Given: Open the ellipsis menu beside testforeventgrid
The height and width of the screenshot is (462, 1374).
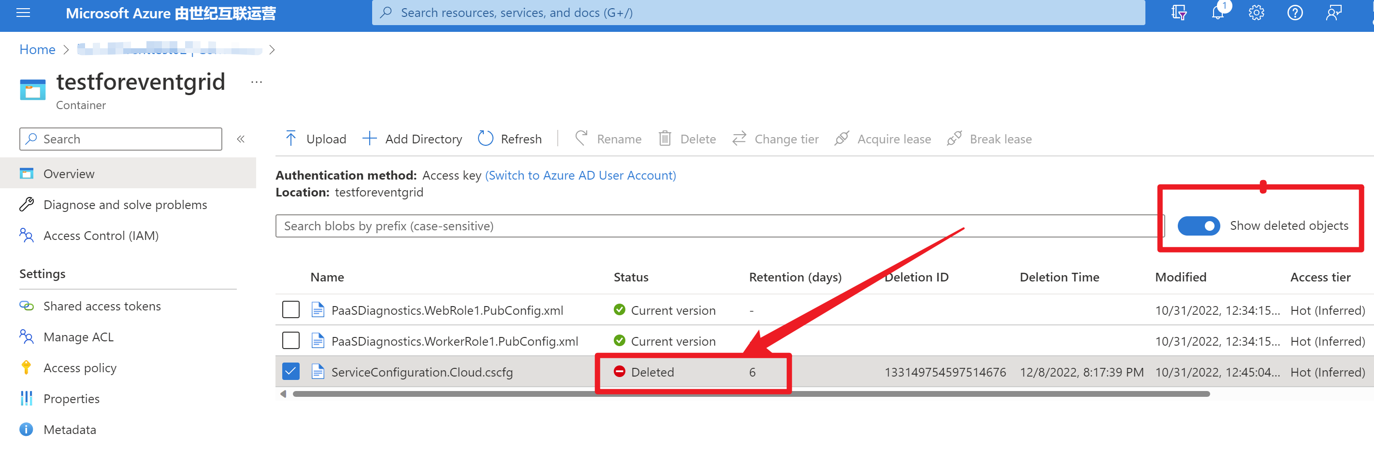Looking at the screenshot, I should [257, 82].
